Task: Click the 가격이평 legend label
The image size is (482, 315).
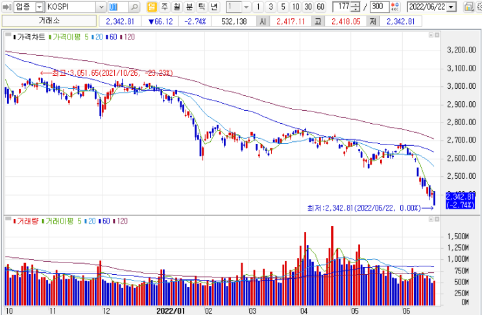Action: (x=66, y=37)
